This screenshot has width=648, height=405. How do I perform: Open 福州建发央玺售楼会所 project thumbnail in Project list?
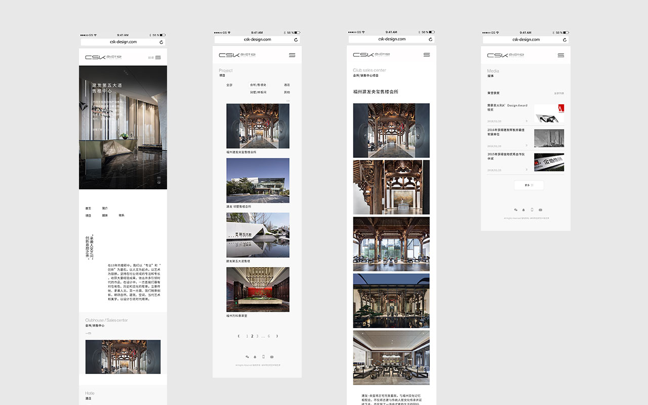258,126
